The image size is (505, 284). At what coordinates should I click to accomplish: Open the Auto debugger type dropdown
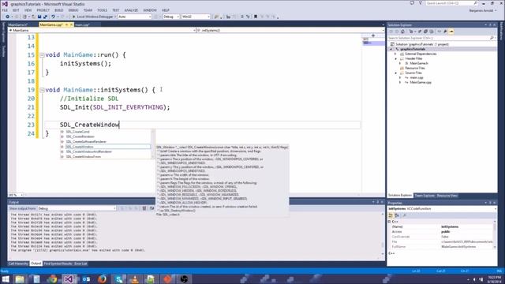[135, 17]
